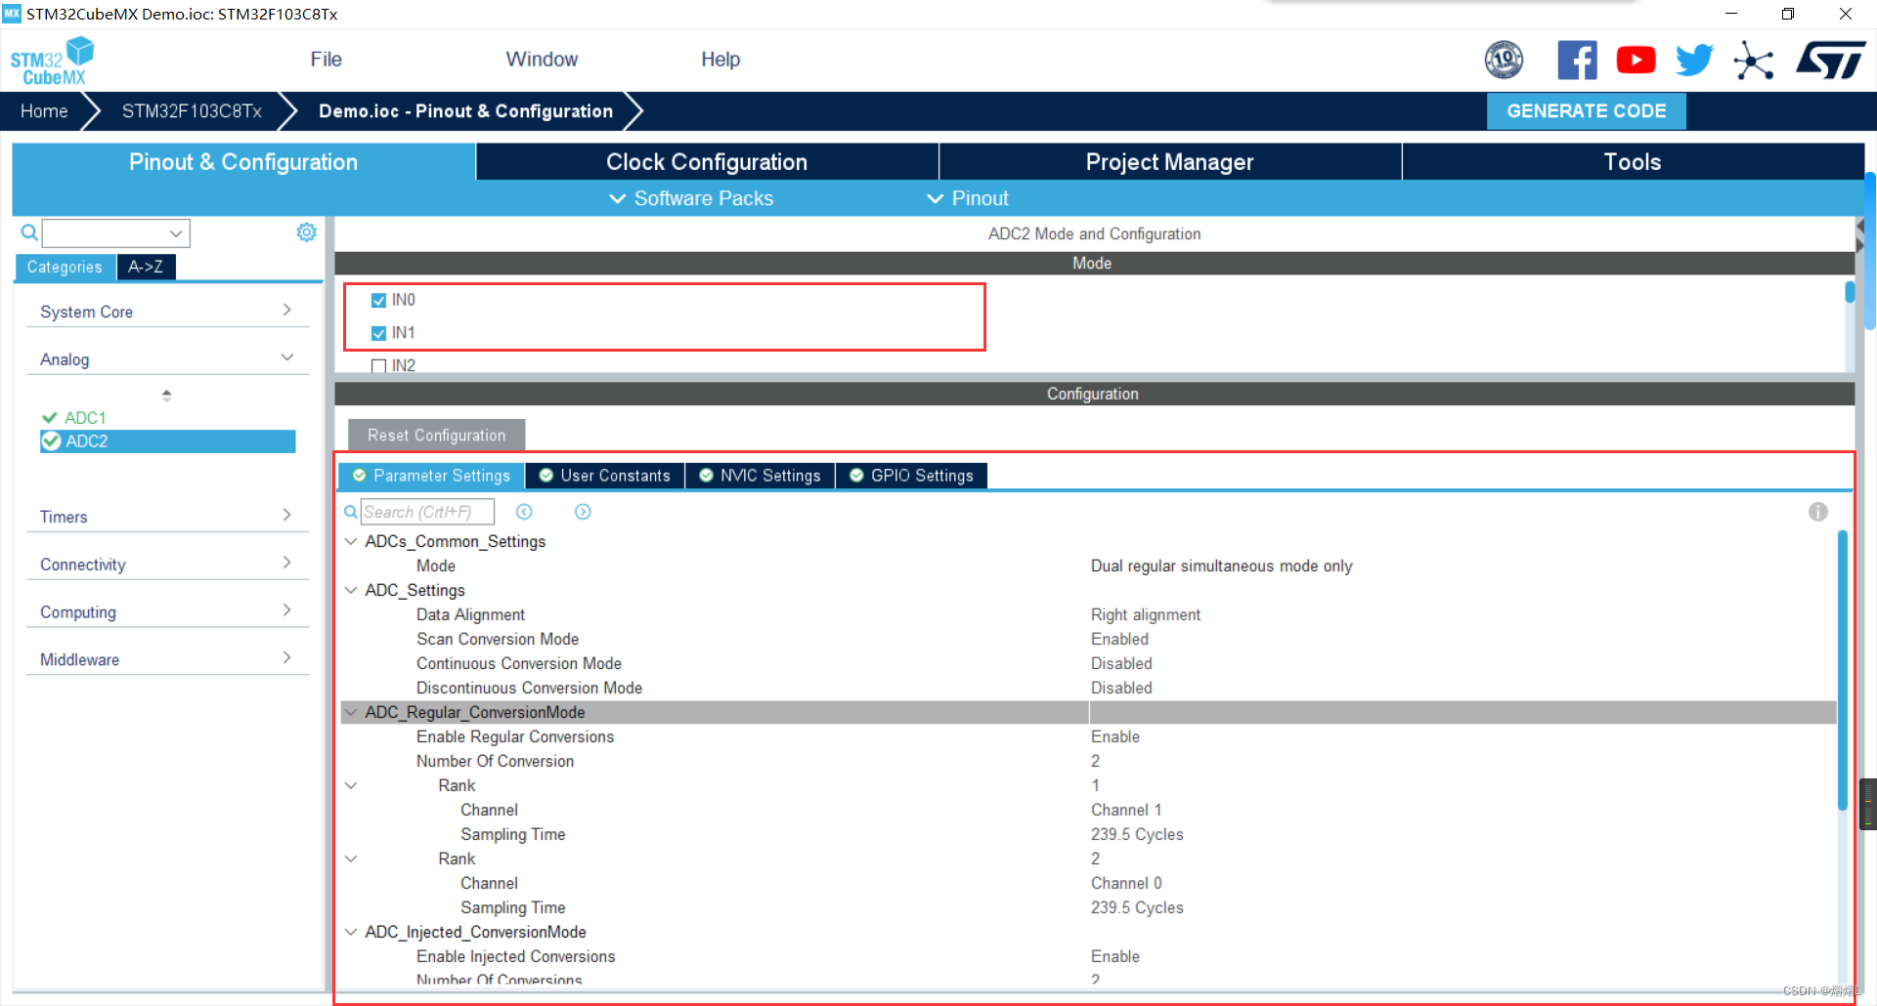Click the ST logo icon
The image size is (1877, 1006).
tap(1830, 61)
